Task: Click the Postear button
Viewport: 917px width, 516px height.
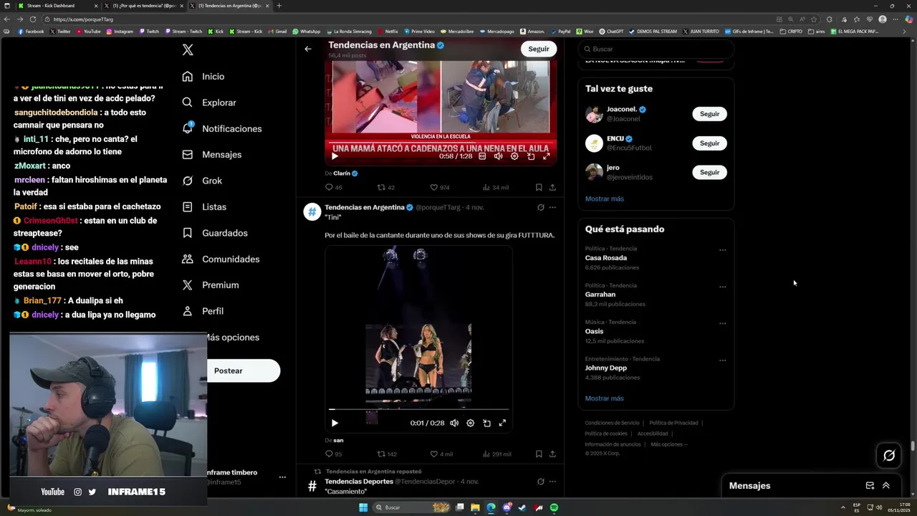Action: (244, 371)
